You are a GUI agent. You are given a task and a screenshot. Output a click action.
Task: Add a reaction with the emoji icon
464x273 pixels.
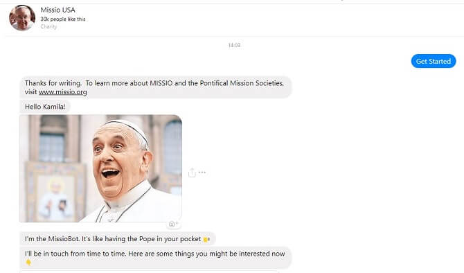[x=173, y=224]
